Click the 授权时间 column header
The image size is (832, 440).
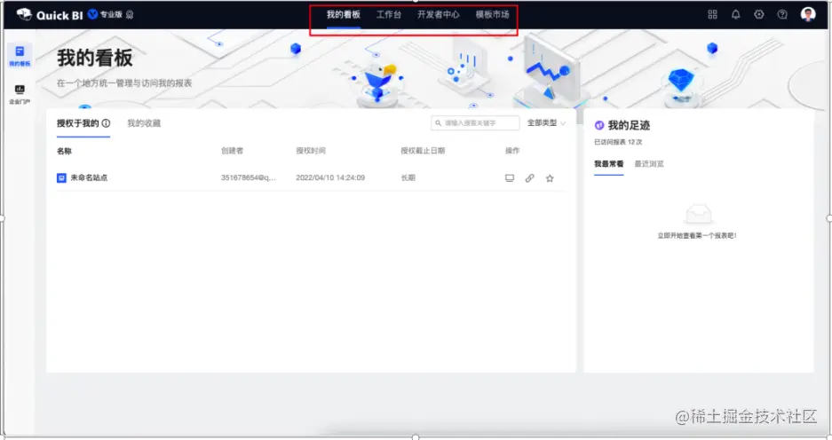311,151
